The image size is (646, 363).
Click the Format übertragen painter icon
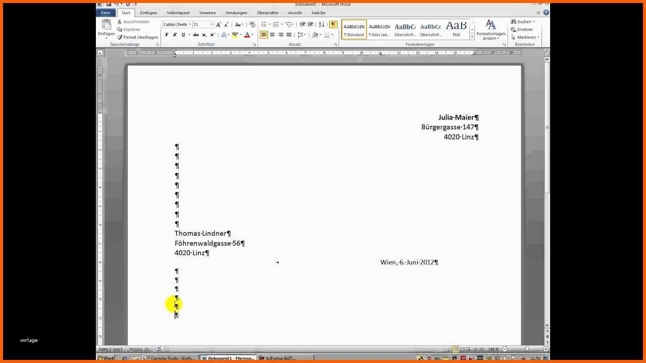120,37
